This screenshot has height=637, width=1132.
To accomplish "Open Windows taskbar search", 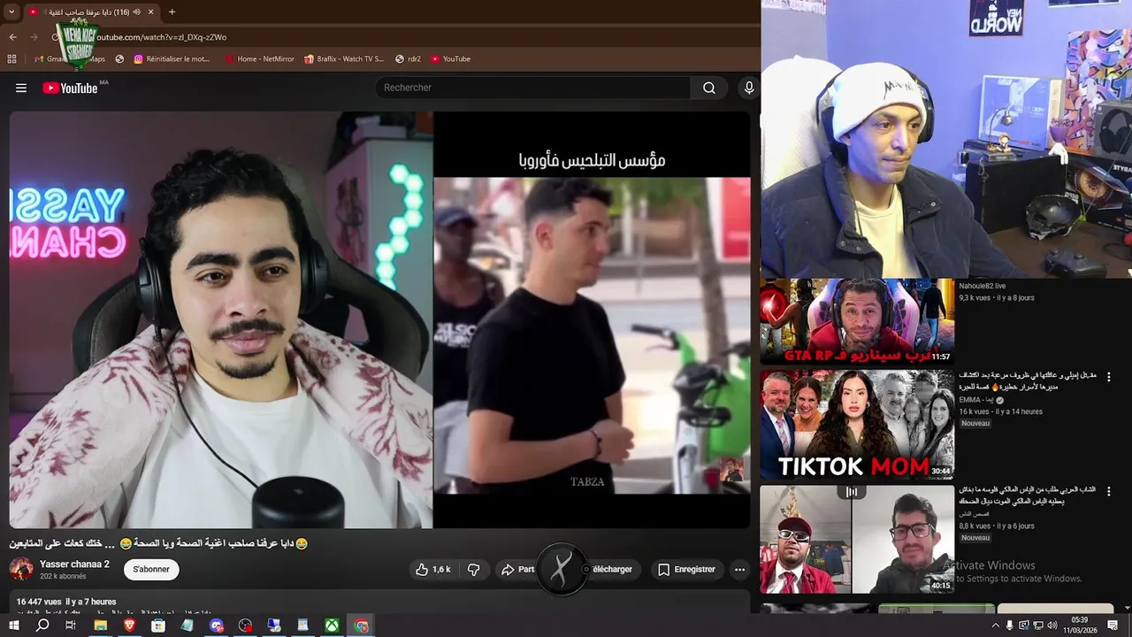I will [x=42, y=625].
